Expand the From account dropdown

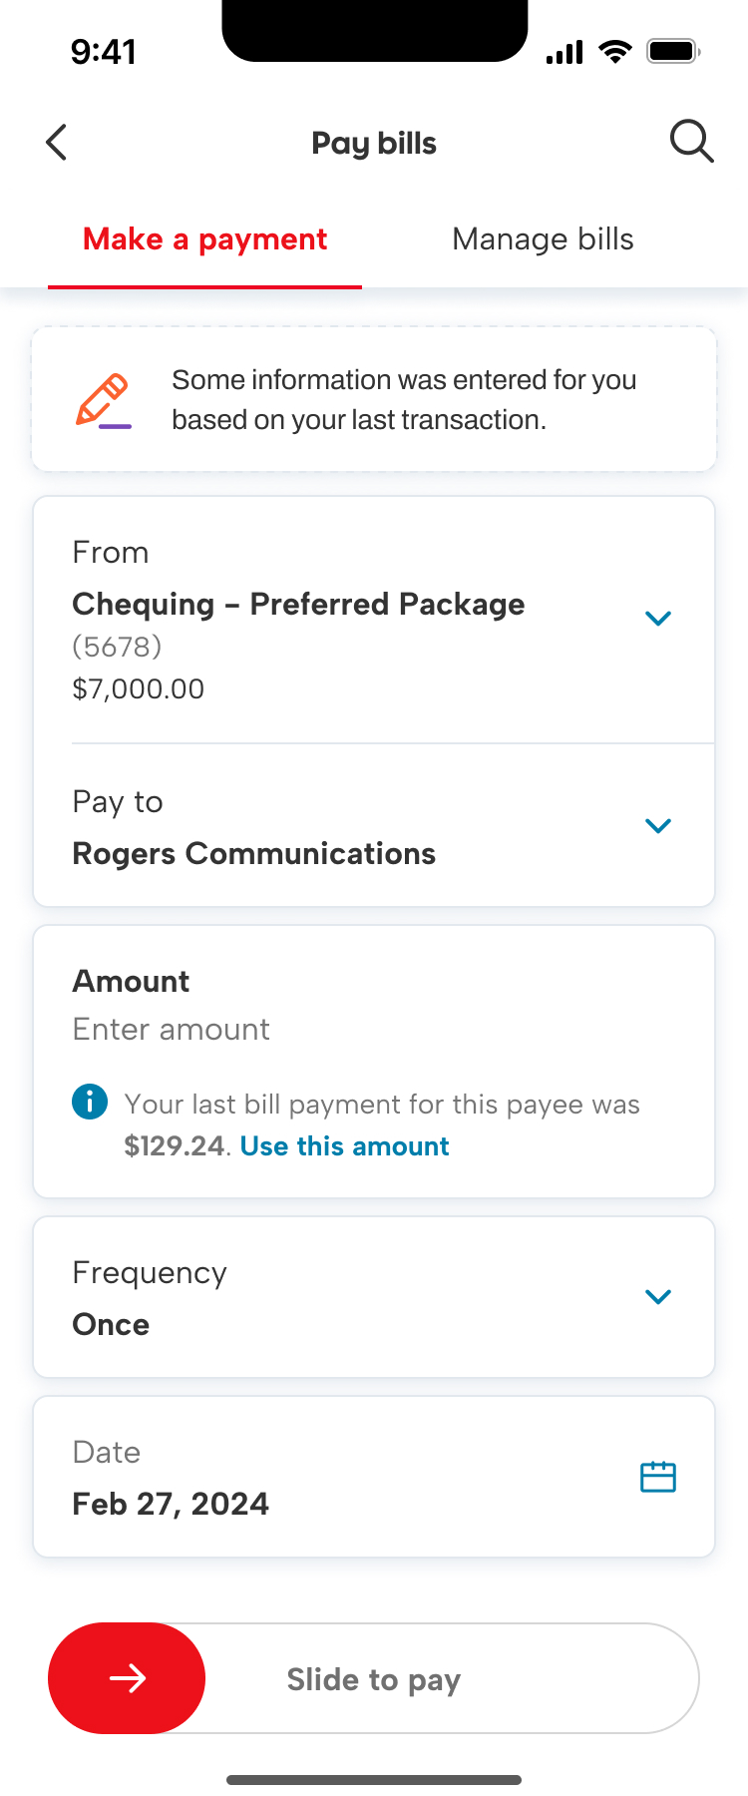click(x=658, y=619)
